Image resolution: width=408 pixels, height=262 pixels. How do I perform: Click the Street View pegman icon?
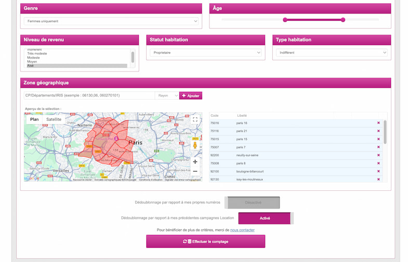tap(195, 145)
